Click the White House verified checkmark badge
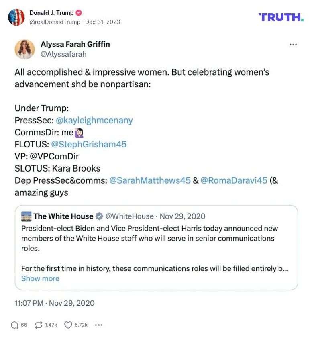This screenshot has width=312, height=337. tap(99, 216)
